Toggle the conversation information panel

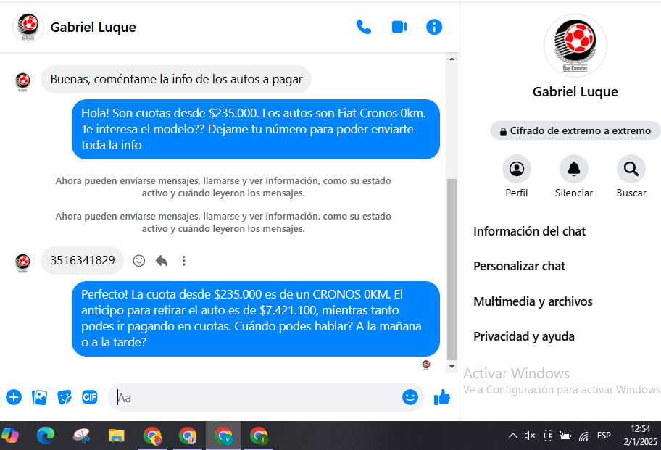click(434, 28)
